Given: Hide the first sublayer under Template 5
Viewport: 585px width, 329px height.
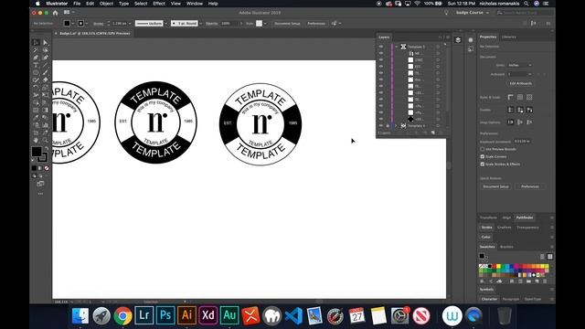Looking at the screenshot, I should (x=381, y=53).
